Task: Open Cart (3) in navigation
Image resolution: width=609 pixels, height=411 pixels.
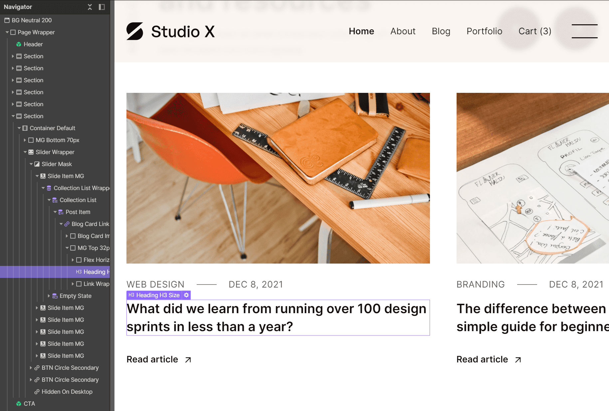Action: click(535, 31)
